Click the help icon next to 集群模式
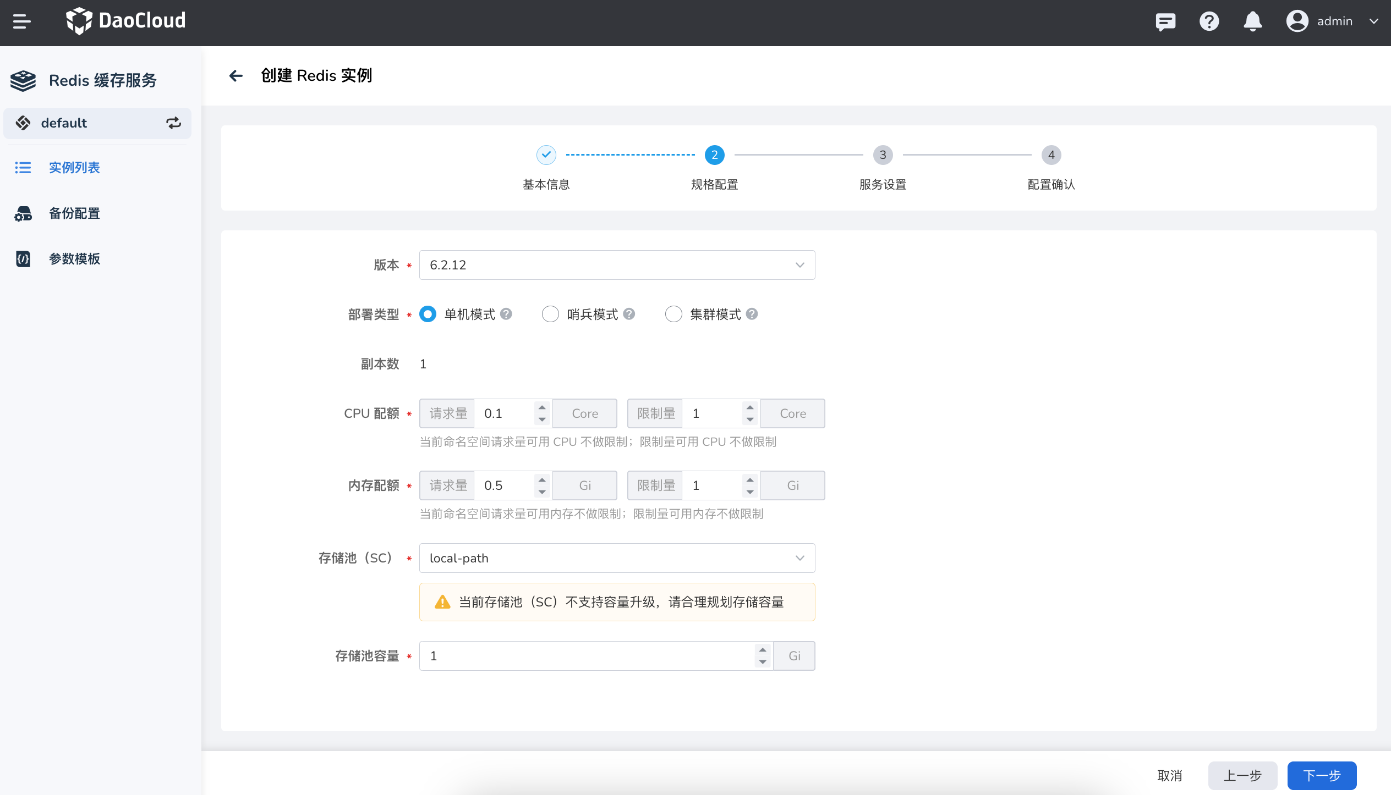This screenshot has height=795, width=1391. (x=752, y=314)
